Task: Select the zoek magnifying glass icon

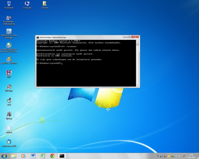Action: [x=9, y=102]
